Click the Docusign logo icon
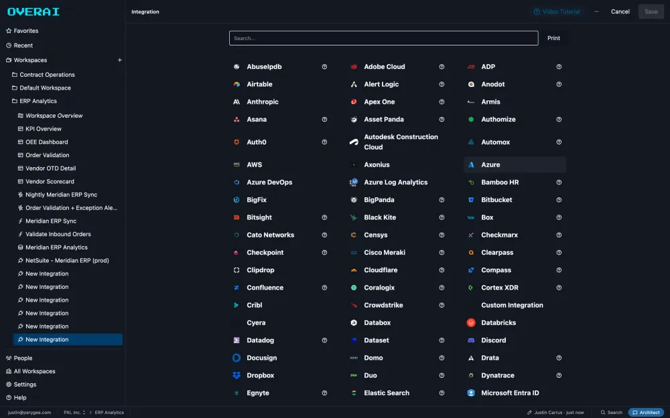670x418 pixels. [237, 358]
